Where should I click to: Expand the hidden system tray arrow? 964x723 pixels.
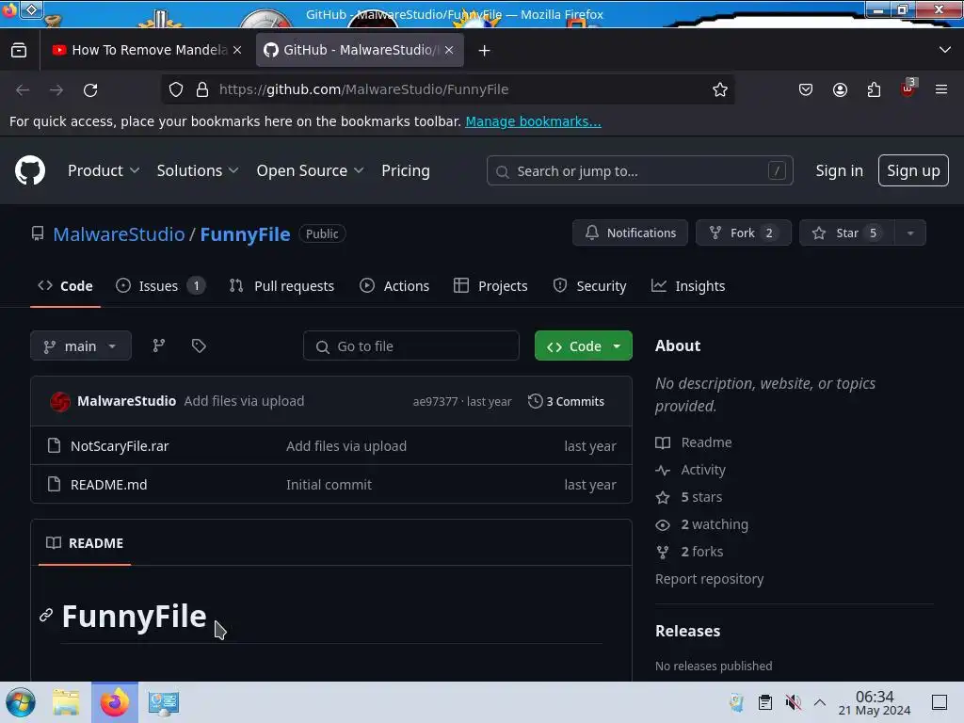(x=820, y=702)
